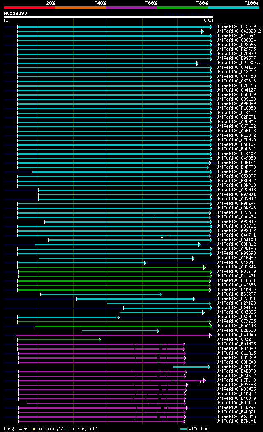This screenshot has width=263, height=432.
Task: Click the short cyan bar for B3SRP7
Action: [x=101, y=294]
